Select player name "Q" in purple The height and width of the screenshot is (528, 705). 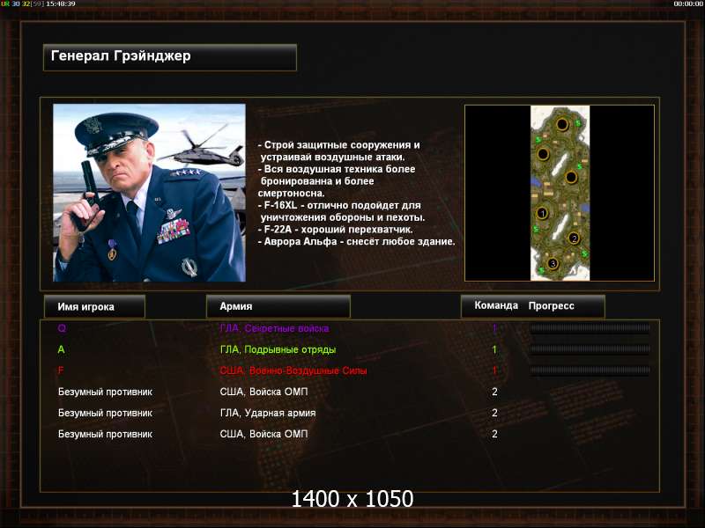pyautogui.click(x=62, y=328)
